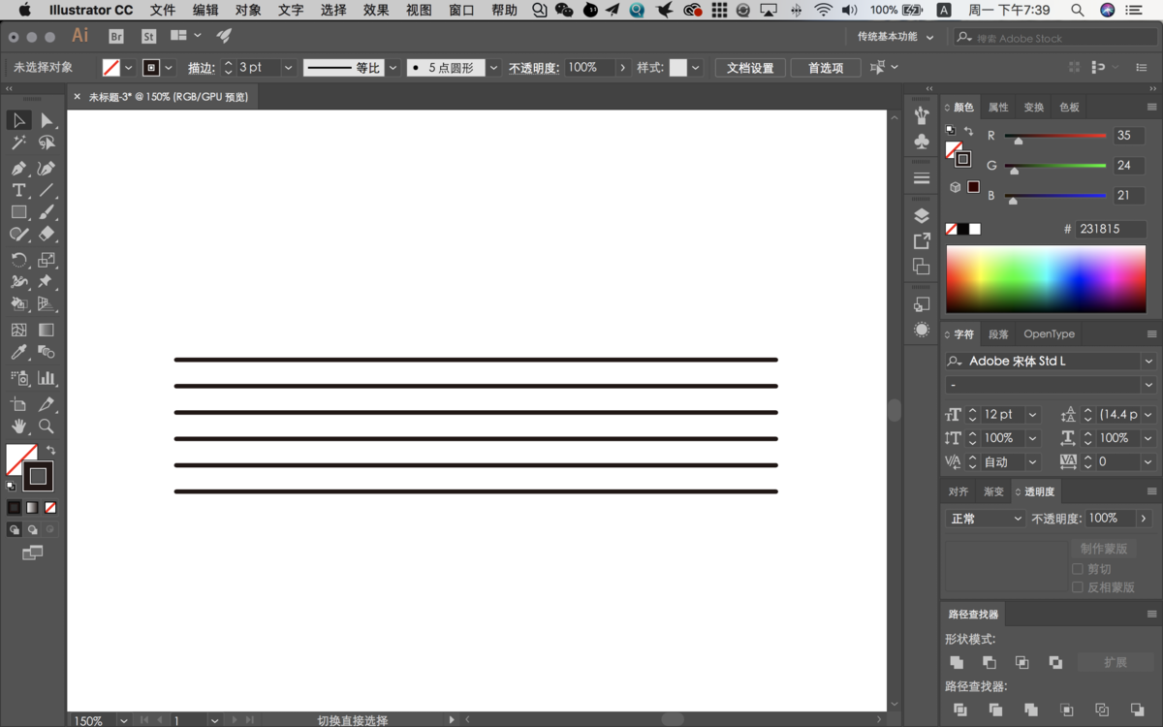Expand the 传统基本功能 workspace switcher
The width and height of the screenshot is (1163, 727).
(x=896, y=37)
